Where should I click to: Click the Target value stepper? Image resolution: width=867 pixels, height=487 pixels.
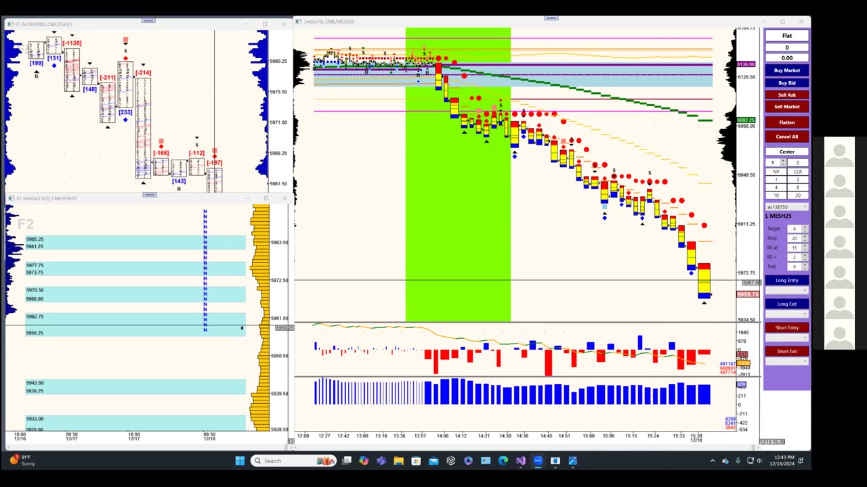[805, 229]
